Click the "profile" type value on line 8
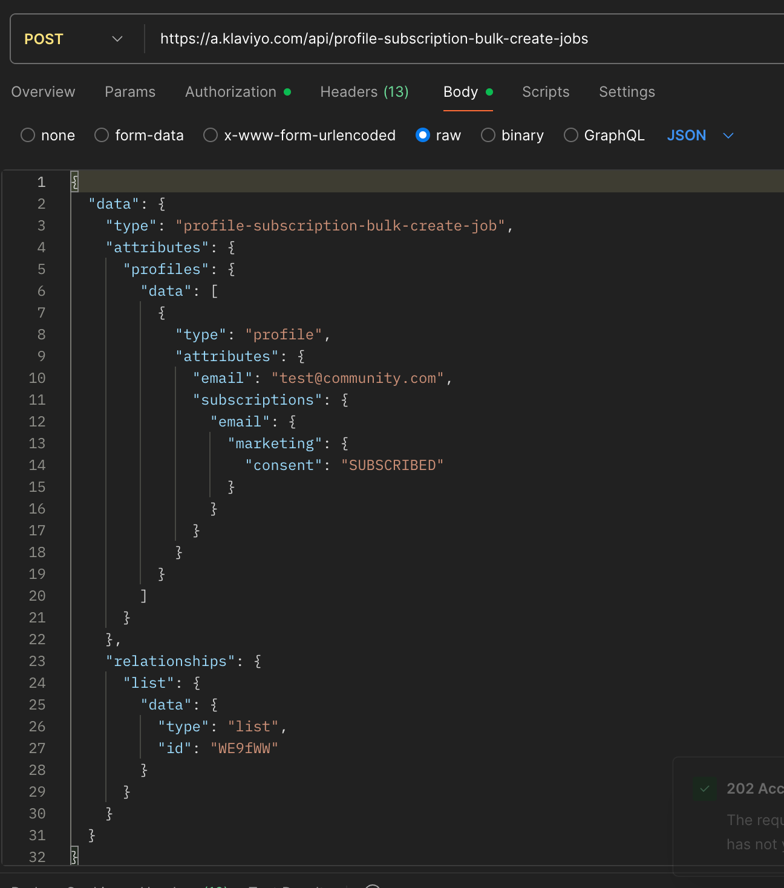This screenshot has height=888, width=784. pyautogui.click(x=284, y=335)
